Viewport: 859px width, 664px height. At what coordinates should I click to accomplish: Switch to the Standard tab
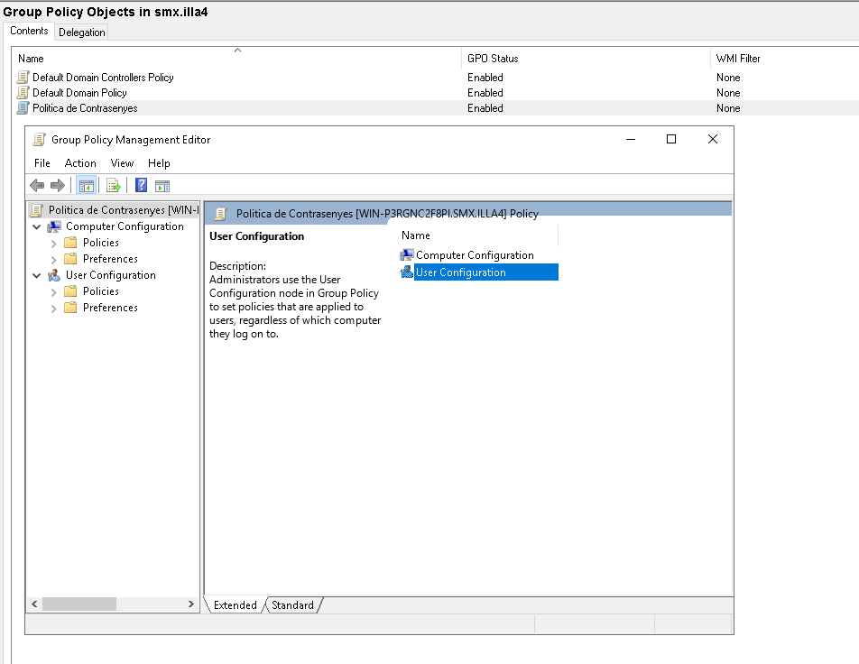(293, 605)
